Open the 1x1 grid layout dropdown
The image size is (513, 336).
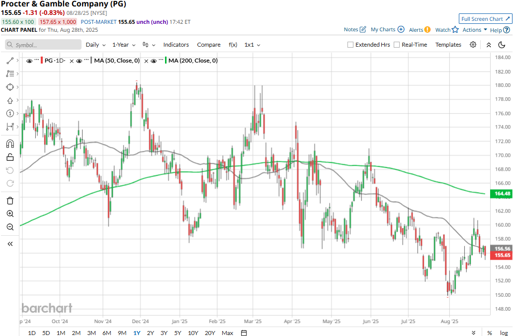[252, 45]
